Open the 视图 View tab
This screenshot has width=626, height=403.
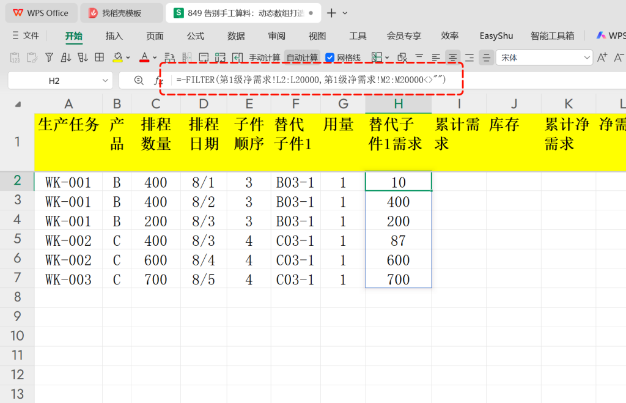pyautogui.click(x=317, y=36)
